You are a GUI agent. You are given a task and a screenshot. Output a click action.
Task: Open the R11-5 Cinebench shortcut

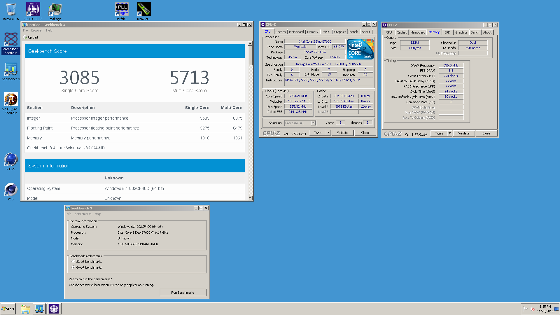tap(11, 161)
